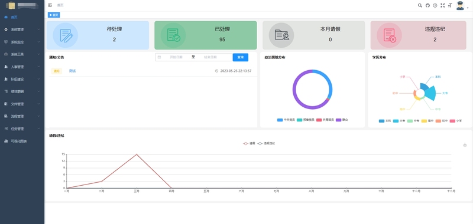This screenshot has width=473, height=224.
Task: Toggle 违规违纪 series in line chart legend
Action: click(266, 143)
